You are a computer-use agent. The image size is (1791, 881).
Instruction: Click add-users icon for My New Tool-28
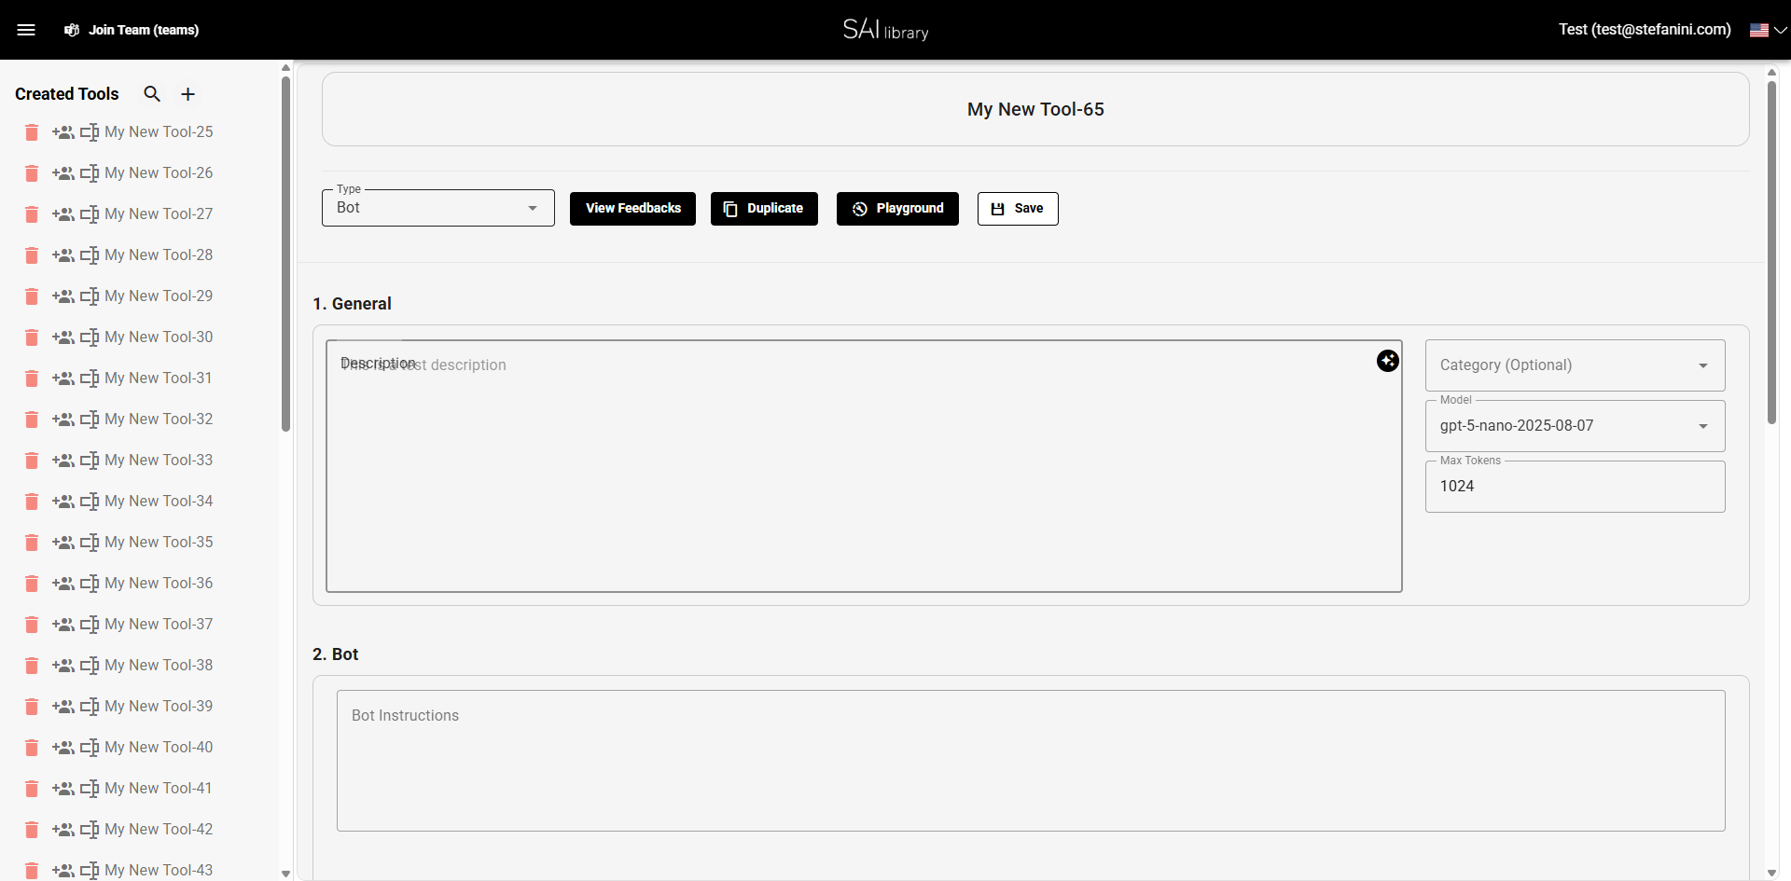pyautogui.click(x=63, y=255)
